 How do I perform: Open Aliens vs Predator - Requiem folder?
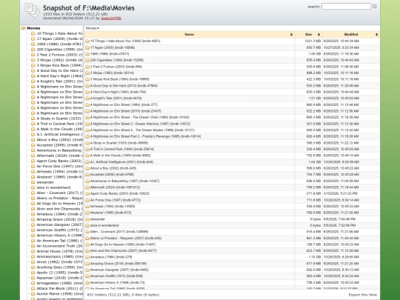point(125,238)
